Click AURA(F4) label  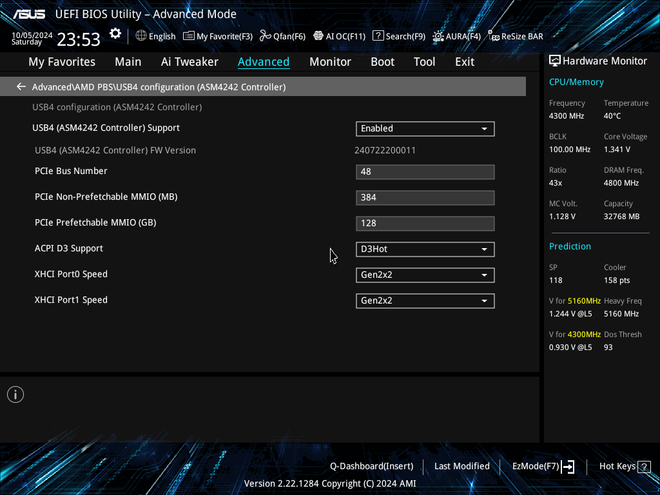[463, 36]
